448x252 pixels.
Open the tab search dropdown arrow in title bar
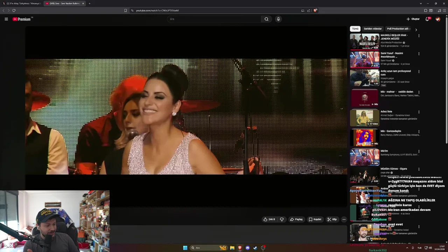tap(421, 3)
